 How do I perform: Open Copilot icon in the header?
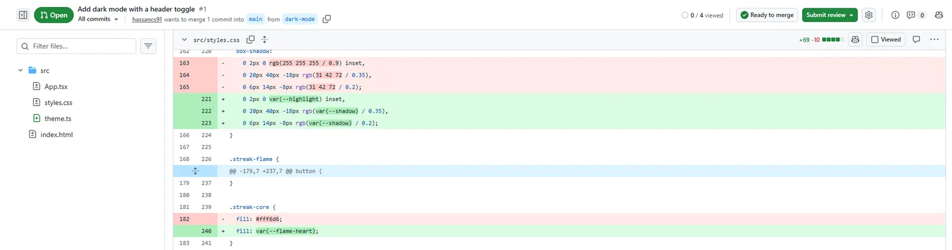(x=939, y=15)
